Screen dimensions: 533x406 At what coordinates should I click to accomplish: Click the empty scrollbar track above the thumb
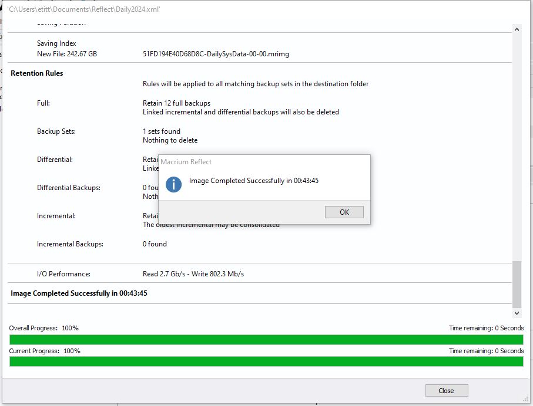tap(517, 147)
